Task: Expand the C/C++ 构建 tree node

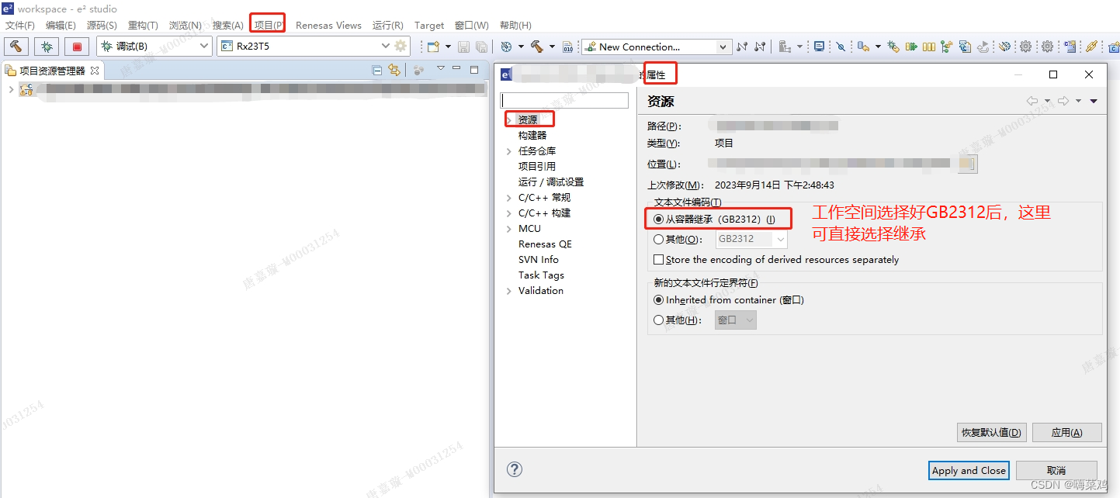Action: (x=508, y=213)
